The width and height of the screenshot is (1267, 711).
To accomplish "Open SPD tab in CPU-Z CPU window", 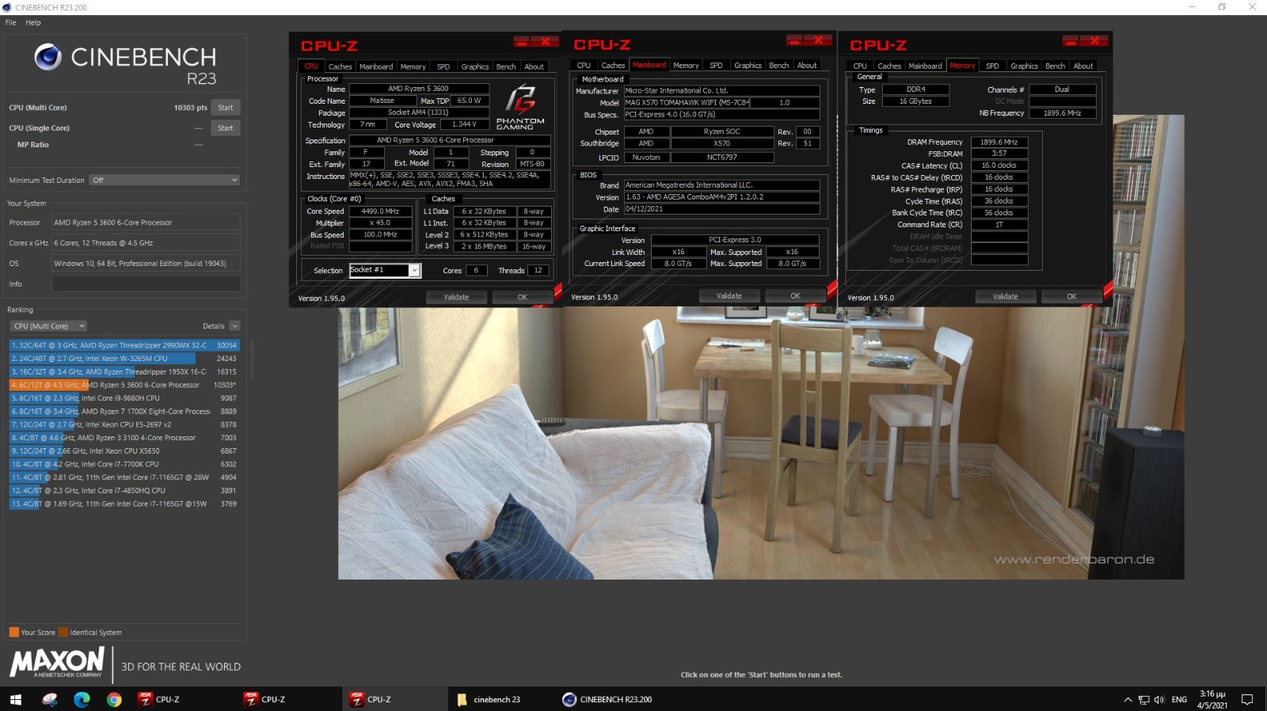I will 443,67.
